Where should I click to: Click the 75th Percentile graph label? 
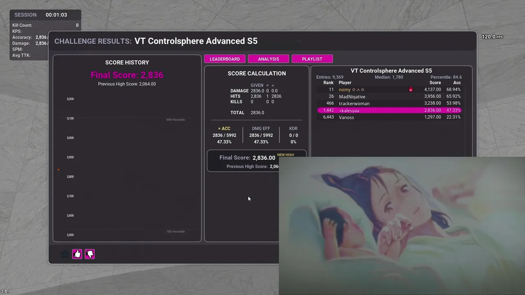click(176, 231)
